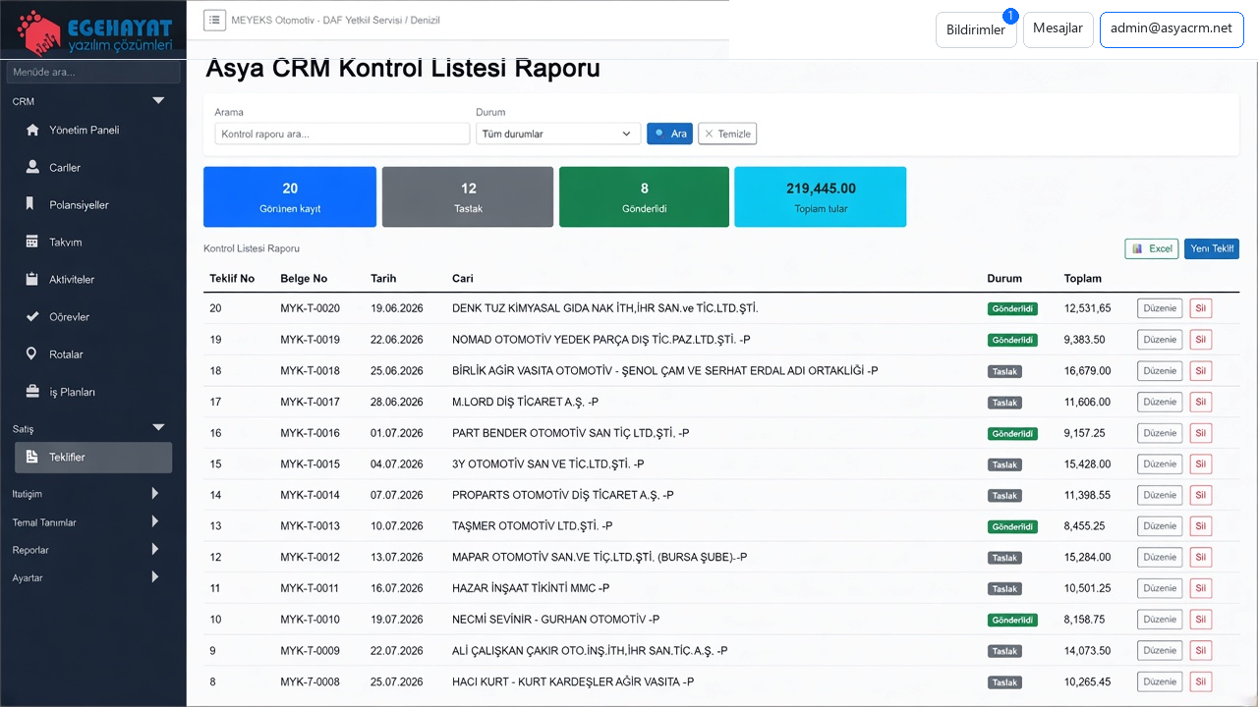
Task: Collapse the CRM sidebar section
Action: click(x=158, y=101)
